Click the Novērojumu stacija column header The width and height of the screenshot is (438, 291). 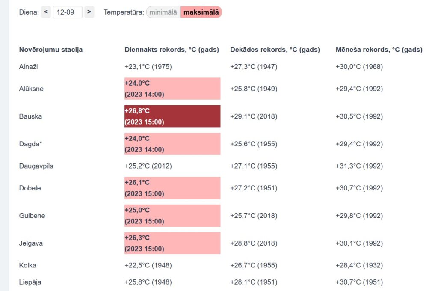(51, 50)
